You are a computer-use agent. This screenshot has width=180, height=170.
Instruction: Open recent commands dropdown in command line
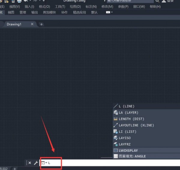(x=44, y=163)
